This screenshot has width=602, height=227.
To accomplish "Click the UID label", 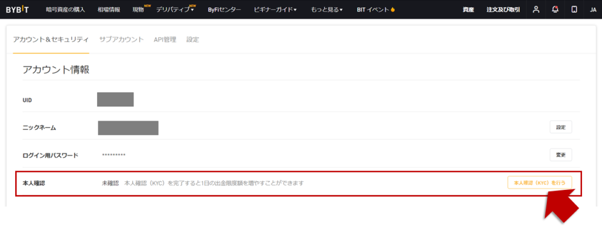I will point(27,100).
